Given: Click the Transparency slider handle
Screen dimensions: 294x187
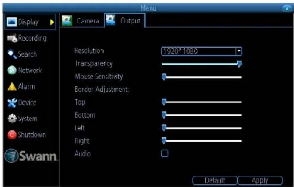Looking at the screenshot, I should [239, 64].
